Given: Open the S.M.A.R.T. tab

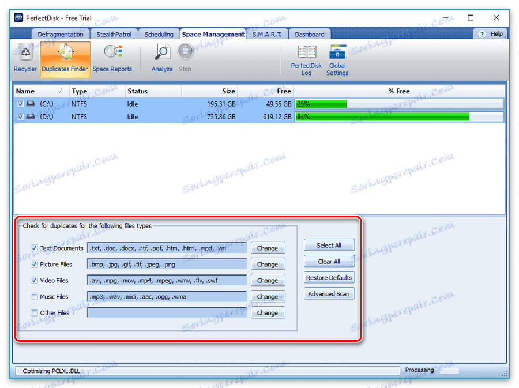Looking at the screenshot, I should (267, 35).
